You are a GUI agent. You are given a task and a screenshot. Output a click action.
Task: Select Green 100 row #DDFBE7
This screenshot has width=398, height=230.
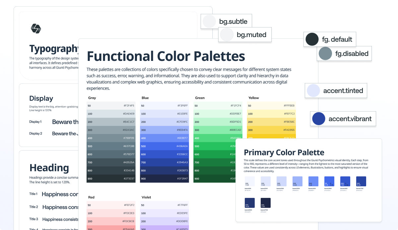click(x=218, y=114)
